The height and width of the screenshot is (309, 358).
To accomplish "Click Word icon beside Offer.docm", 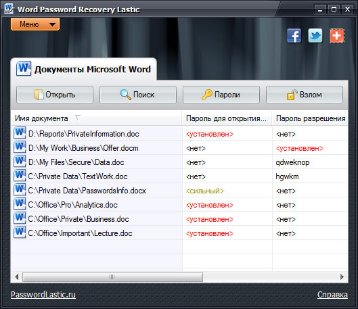I will pyautogui.click(x=20, y=147).
